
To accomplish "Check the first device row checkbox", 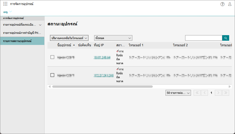I will [x=53, y=57].
